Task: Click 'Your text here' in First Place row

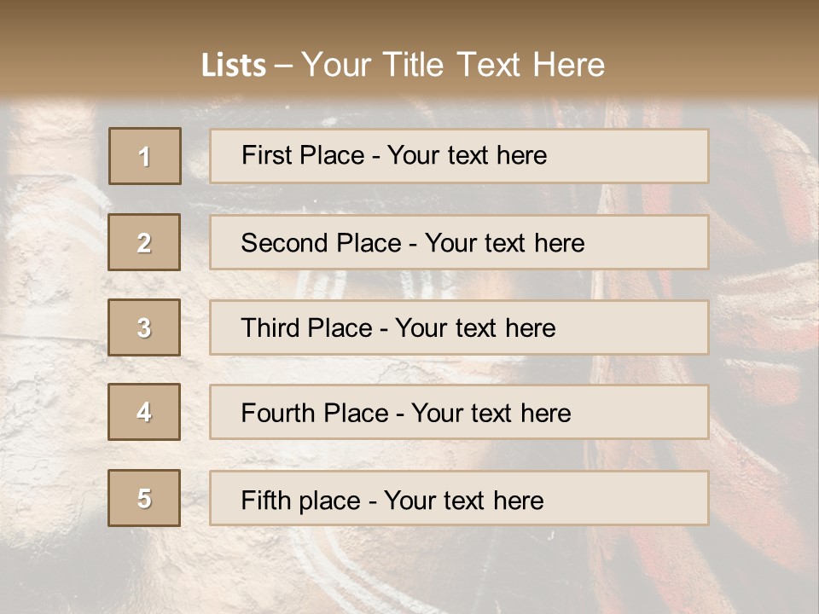Action: click(x=467, y=155)
